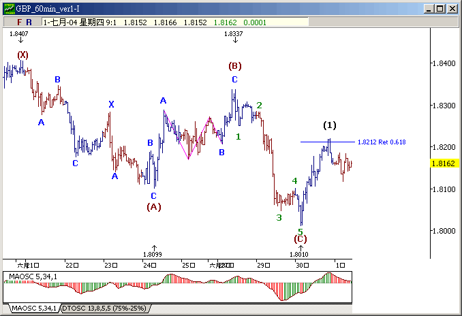
Task: Click the 23 date label on time axis
Action: pyautogui.click(x=111, y=266)
